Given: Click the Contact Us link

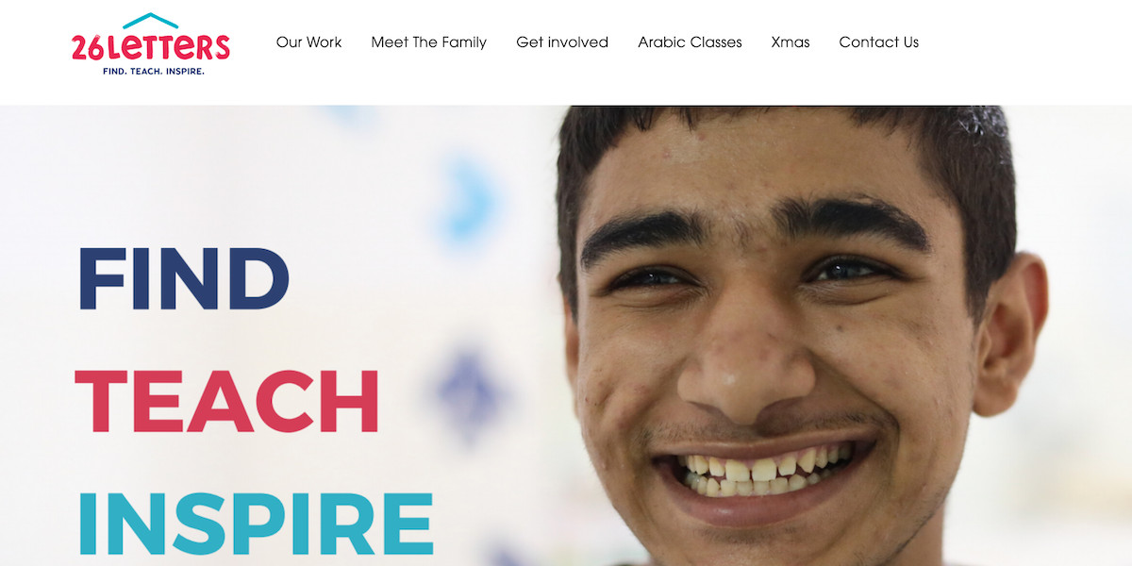Looking at the screenshot, I should click(879, 42).
